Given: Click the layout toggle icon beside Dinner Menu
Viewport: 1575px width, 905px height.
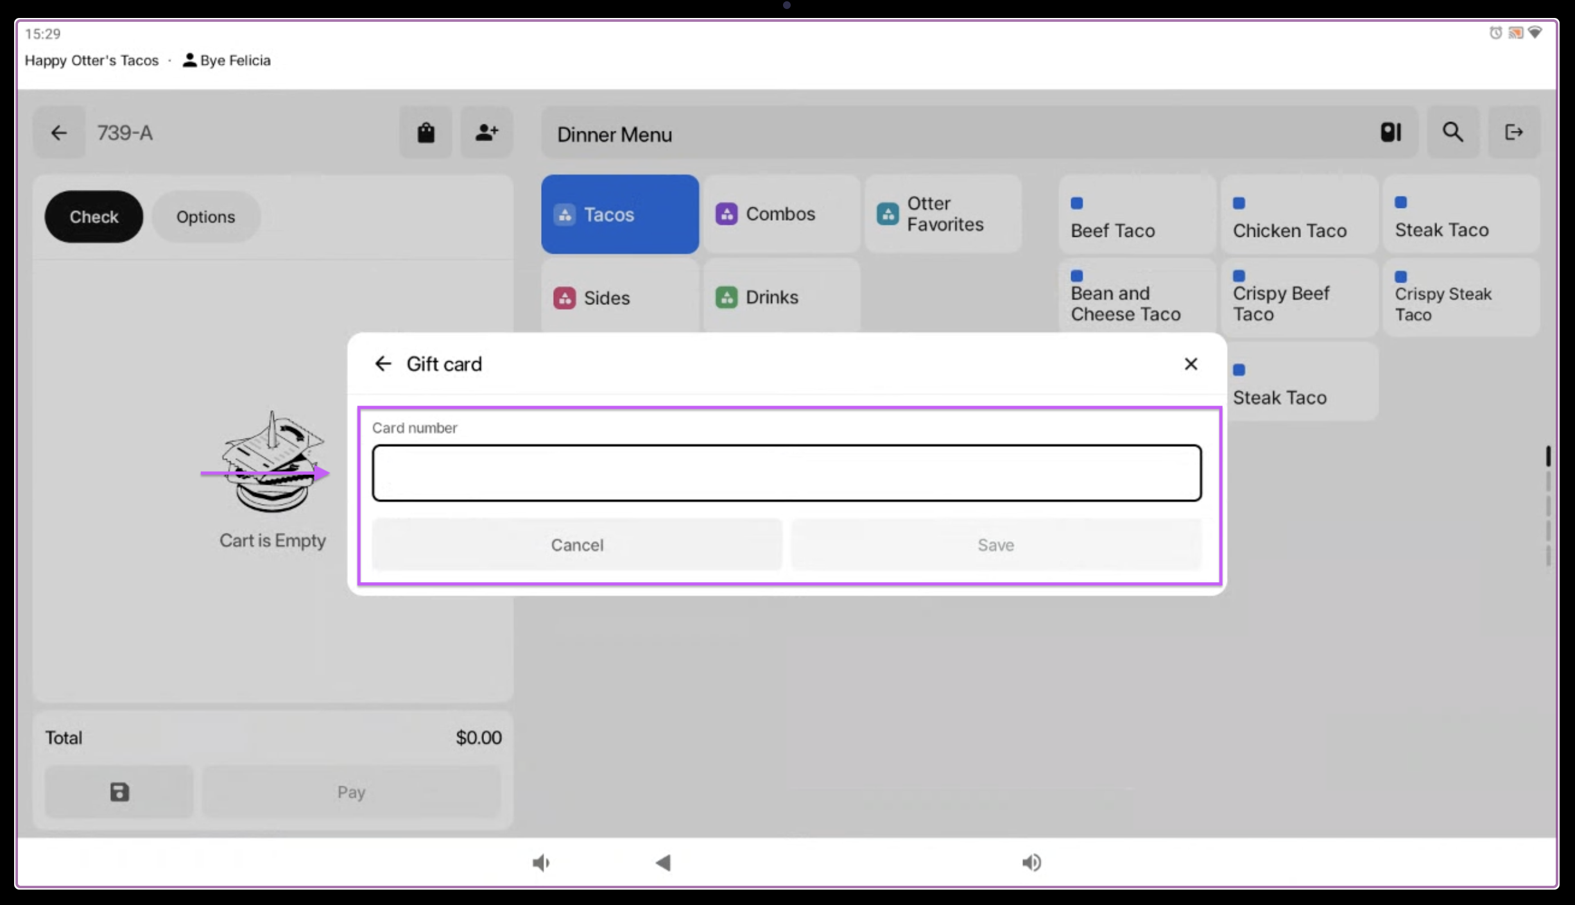Looking at the screenshot, I should coord(1390,133).
